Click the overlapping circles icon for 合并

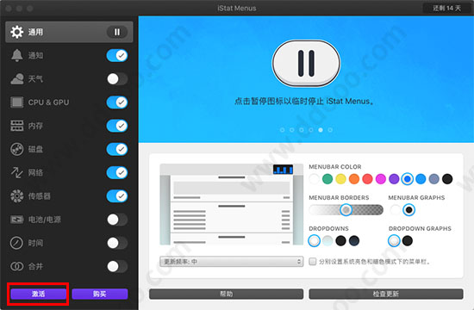(16, 266)
